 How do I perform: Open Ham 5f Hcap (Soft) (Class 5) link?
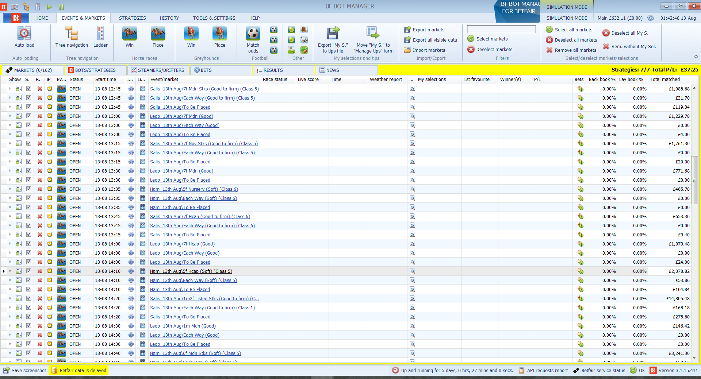click(191, 271)
